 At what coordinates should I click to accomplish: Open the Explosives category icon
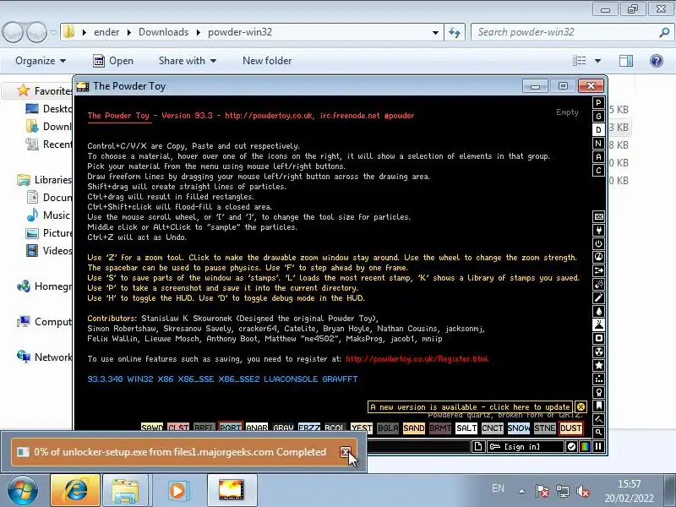tap(598, 284)
